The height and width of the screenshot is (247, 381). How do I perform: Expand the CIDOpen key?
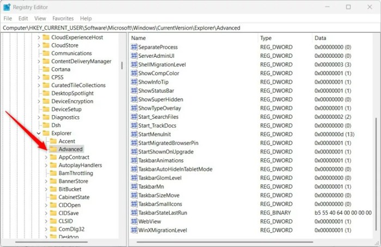coord(46,205)
